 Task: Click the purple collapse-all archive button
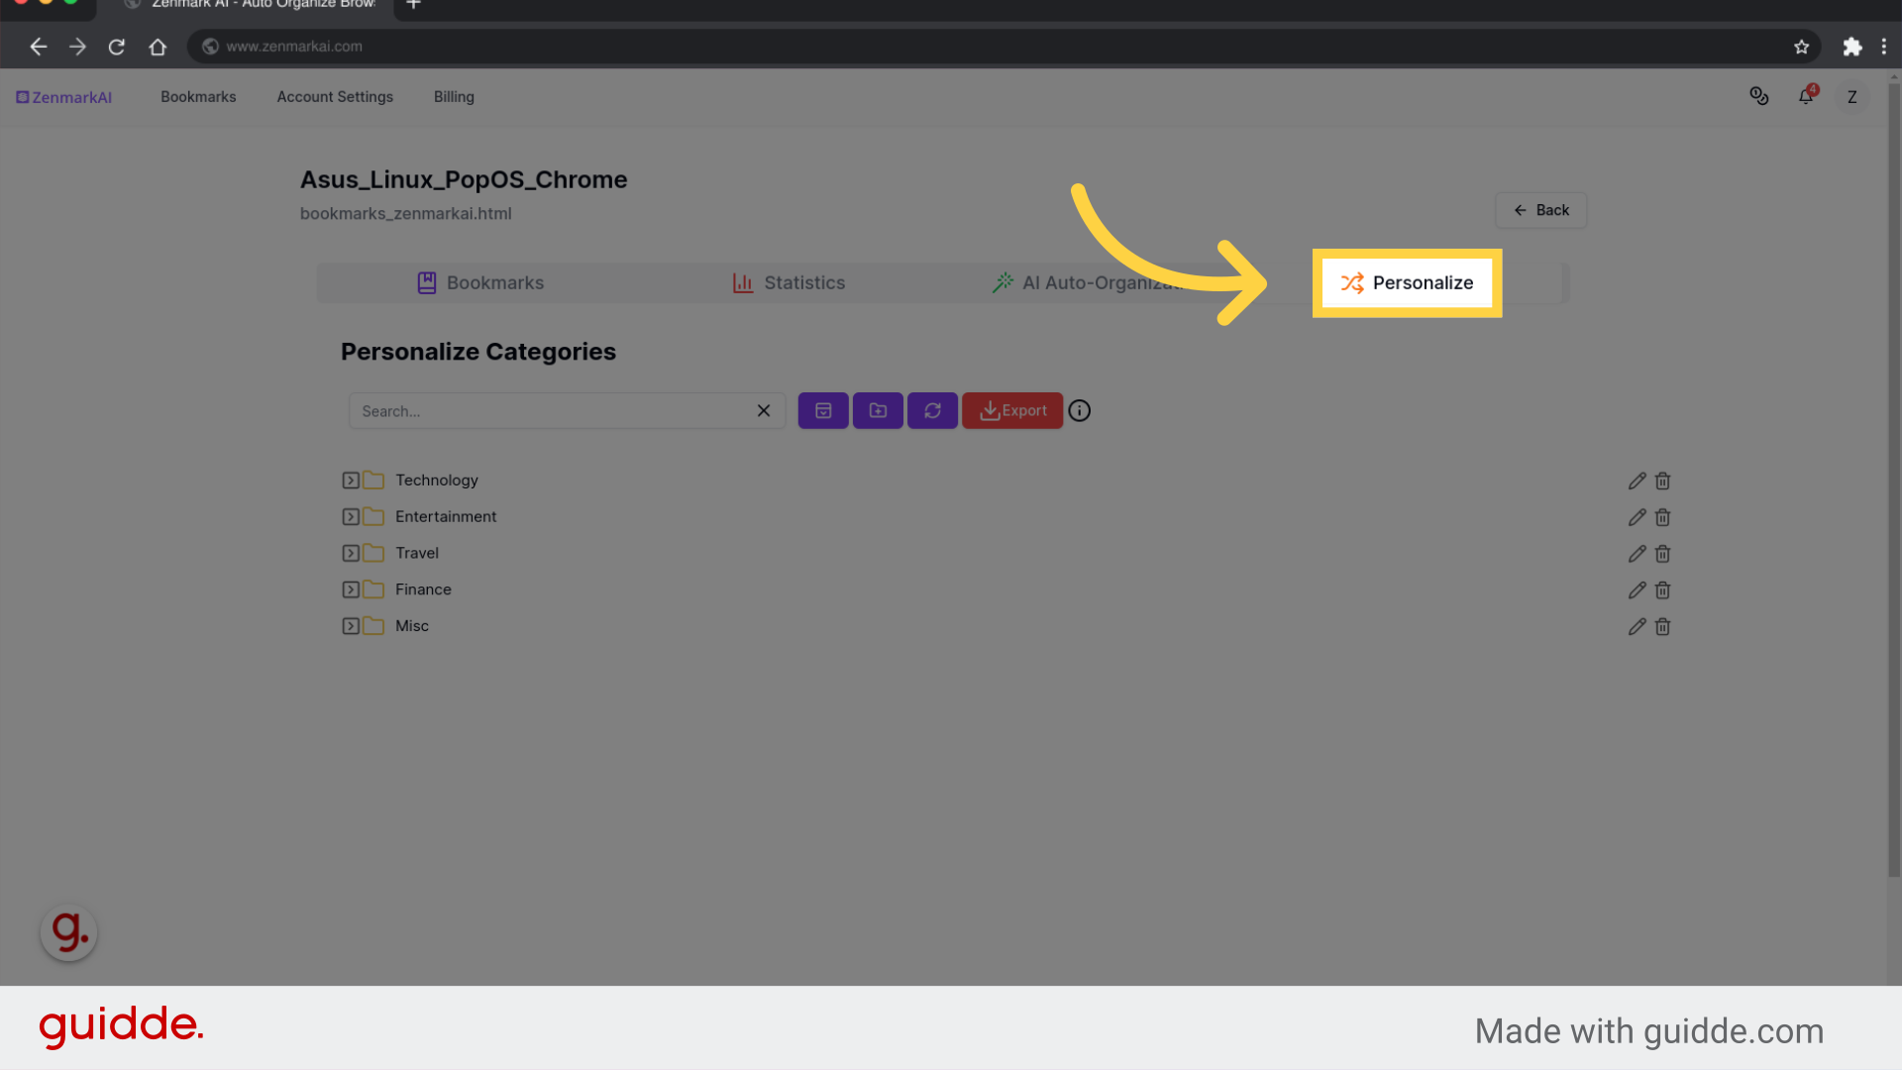(x=823, y=410)
